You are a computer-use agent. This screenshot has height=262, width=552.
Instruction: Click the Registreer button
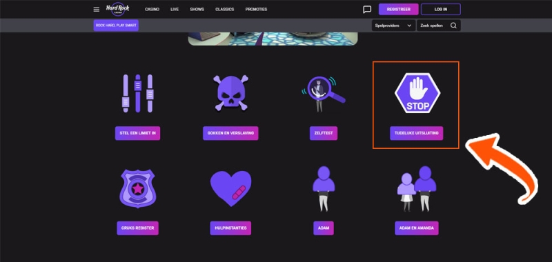point(399,10)
